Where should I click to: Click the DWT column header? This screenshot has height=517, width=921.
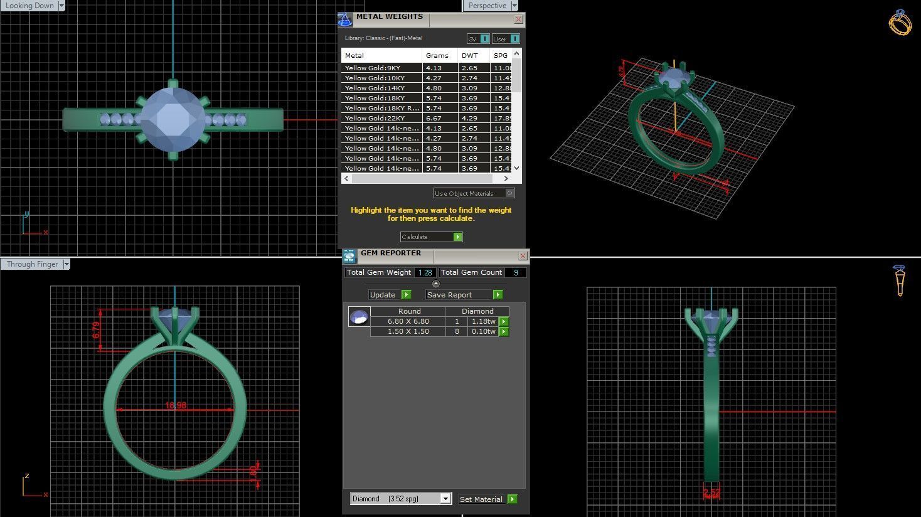click(474, 55)
